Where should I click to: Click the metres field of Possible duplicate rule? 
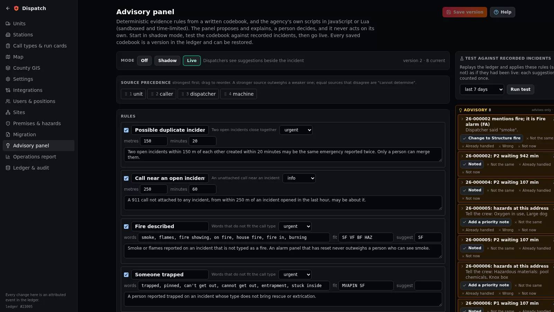coord(154,141)
